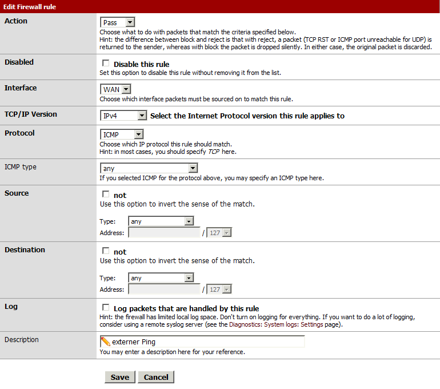Open the Source Type dropdown
440x389 pixels.
coord(161,221)
